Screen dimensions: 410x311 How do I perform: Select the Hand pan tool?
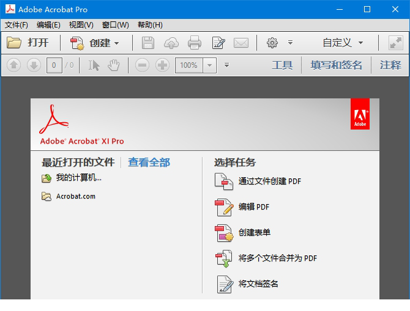pyautogui.click(x=113, y=65)
